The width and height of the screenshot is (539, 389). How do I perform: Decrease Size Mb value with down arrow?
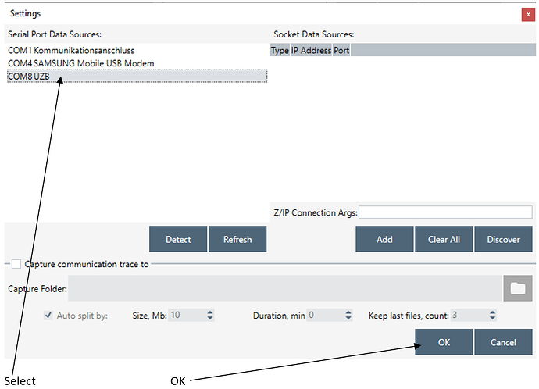[x=210, y=319]
